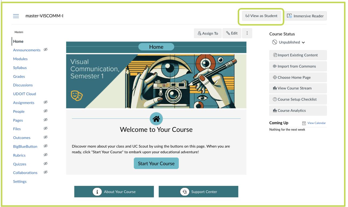The width and height of the screenshot is (348, 207).
Task: Open BigBlueButton in course navigation
Action: 25,146
